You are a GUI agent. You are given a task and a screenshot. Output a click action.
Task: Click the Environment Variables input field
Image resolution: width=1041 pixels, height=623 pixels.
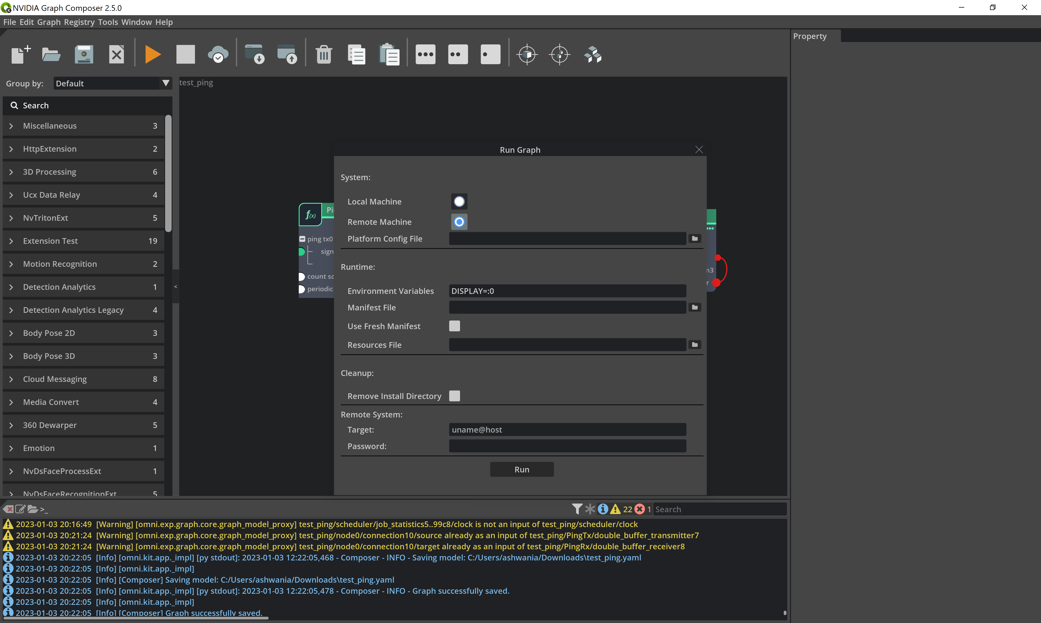[x=568, y=291]
